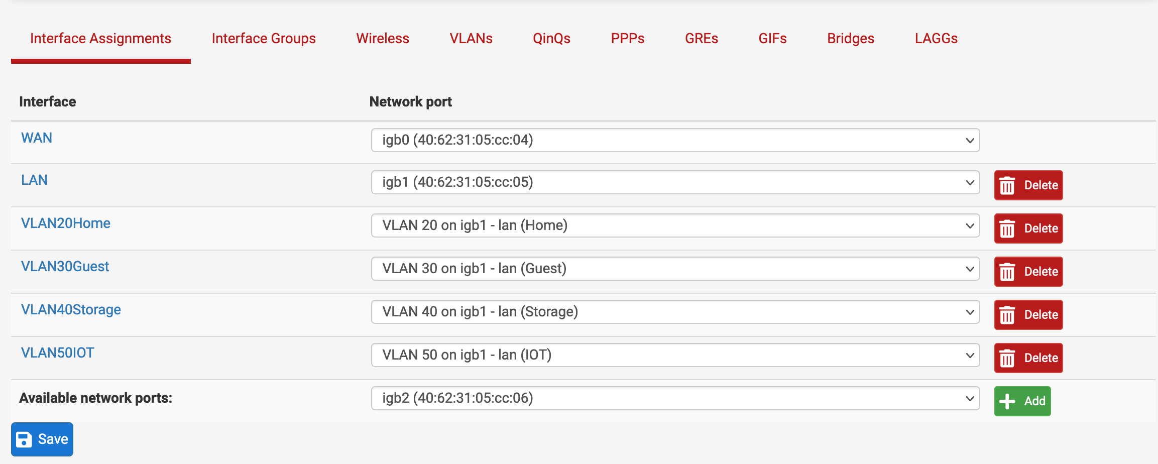Select the Wireless tab
1158x464 pixels.
tap(383, 39)
